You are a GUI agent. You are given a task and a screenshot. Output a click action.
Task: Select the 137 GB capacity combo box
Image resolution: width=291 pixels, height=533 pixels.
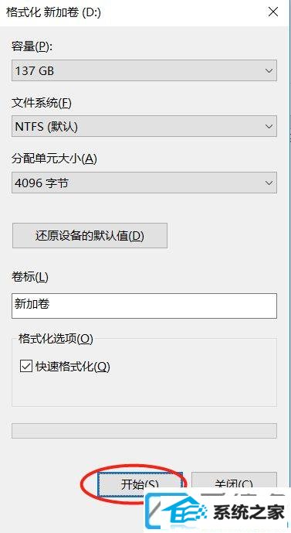[144, 70]
